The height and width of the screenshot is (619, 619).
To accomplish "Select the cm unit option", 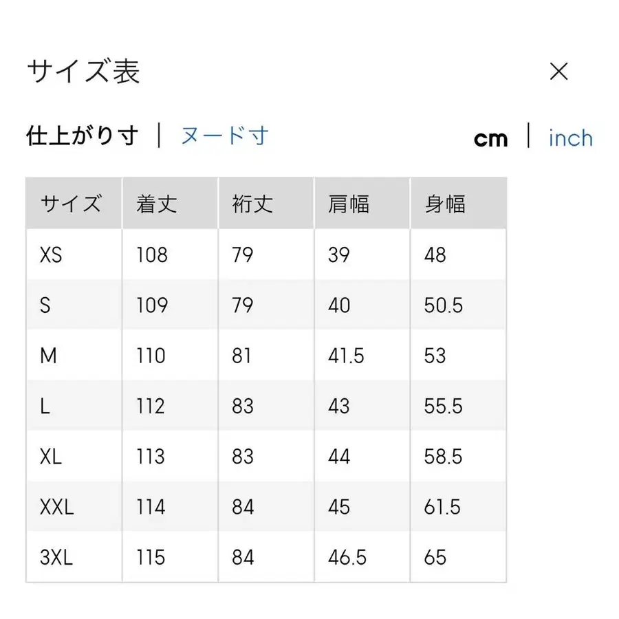I will [491, 138].
